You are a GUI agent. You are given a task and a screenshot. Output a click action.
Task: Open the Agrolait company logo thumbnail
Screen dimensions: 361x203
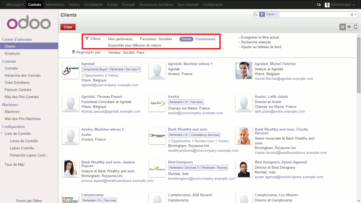pos(70,70)
